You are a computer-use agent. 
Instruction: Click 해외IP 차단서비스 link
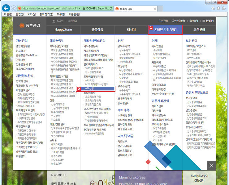tap(196, 86)
